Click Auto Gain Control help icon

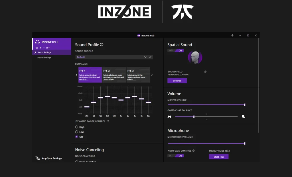193,151
